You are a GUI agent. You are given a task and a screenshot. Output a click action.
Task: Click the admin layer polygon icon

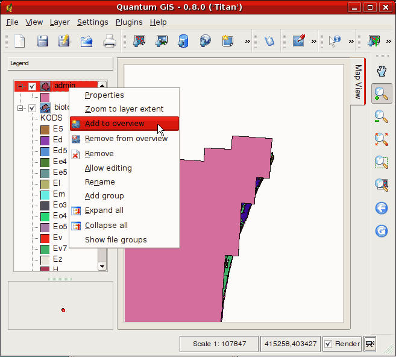45,86
